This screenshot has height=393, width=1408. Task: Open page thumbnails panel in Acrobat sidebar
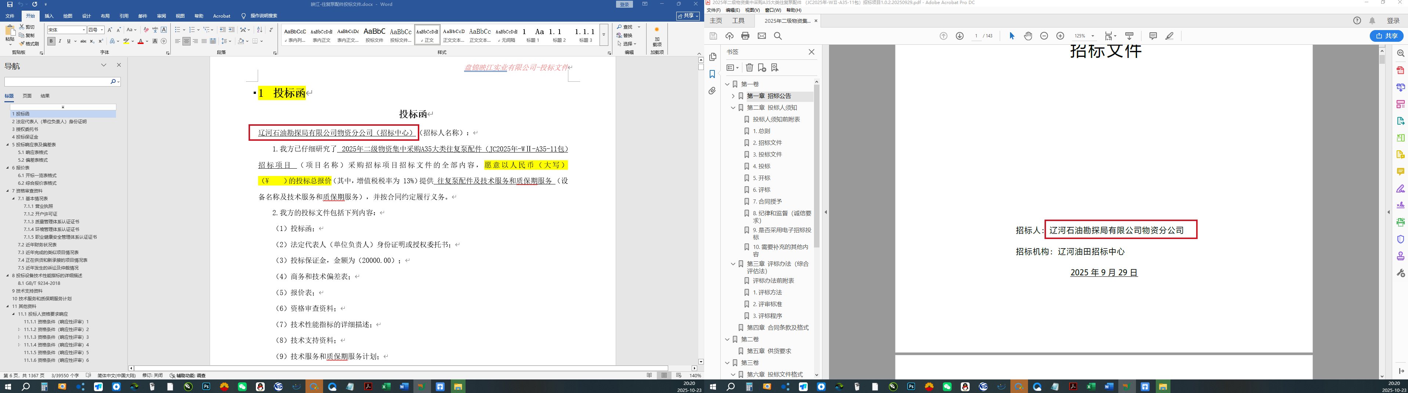coord(712,57)
